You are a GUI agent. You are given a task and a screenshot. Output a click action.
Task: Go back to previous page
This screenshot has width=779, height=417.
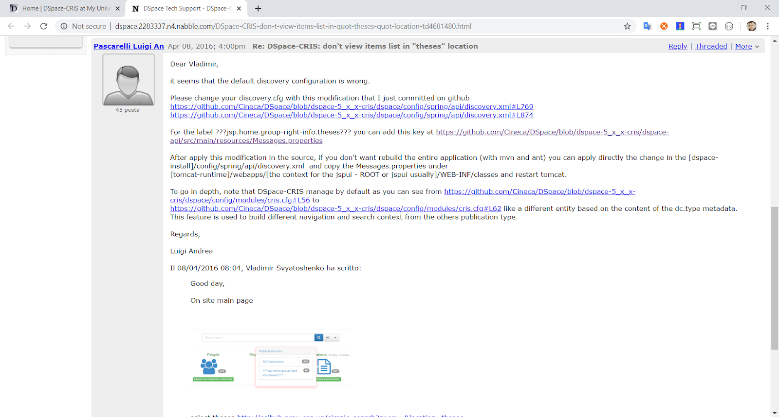coord(11,26)
